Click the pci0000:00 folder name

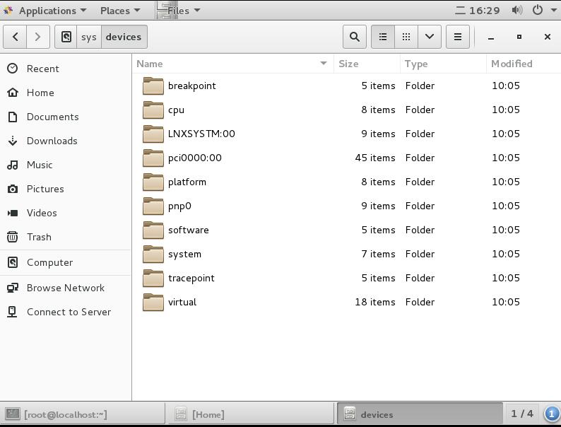click(x=194, y=158)
